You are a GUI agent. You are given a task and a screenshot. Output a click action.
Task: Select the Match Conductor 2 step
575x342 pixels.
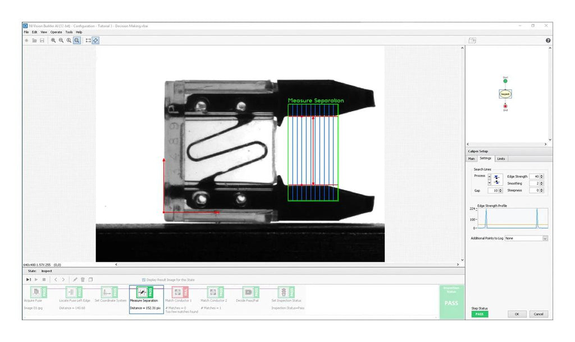pyautogui.click(x=215, y=292)
